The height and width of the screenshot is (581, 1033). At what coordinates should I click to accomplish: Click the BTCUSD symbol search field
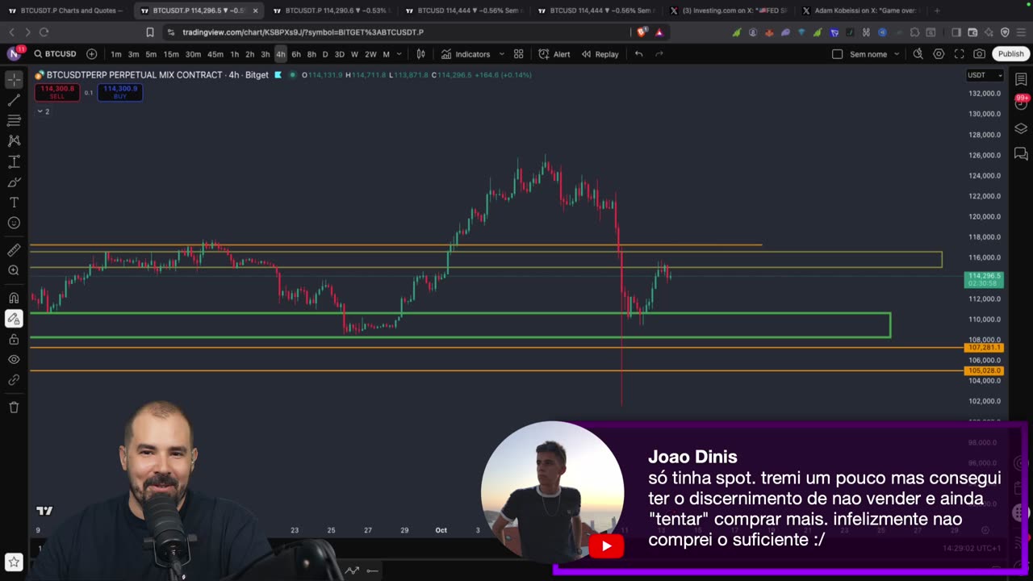56,54
